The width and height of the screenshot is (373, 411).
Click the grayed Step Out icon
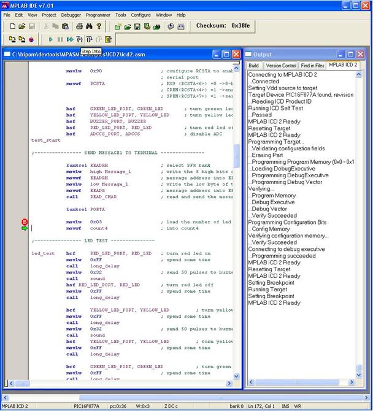(x=99, y=39)
